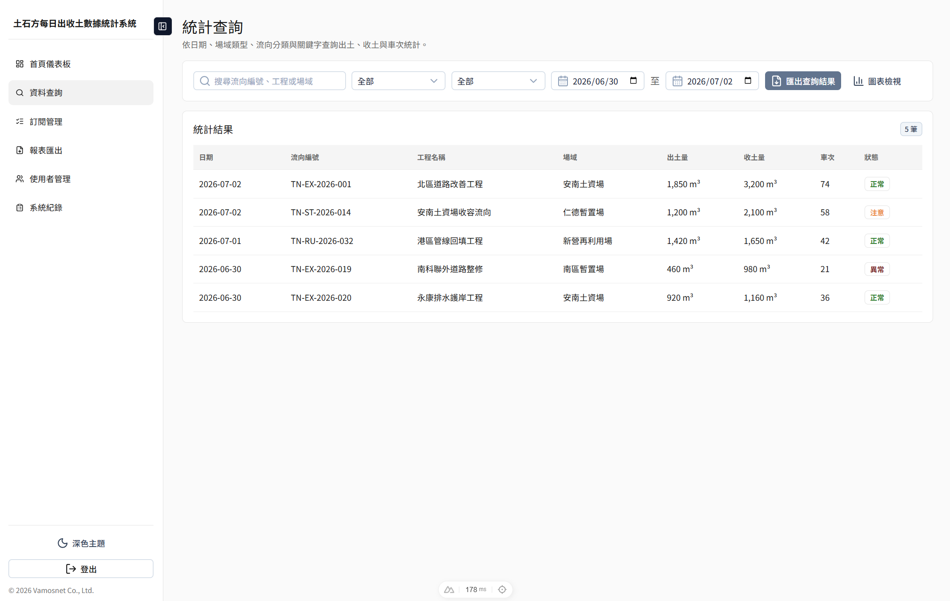This screenshot has width=950, height=601.
Task: Click the inspector target icon in the devtools bar
Action: click(502, 590)
